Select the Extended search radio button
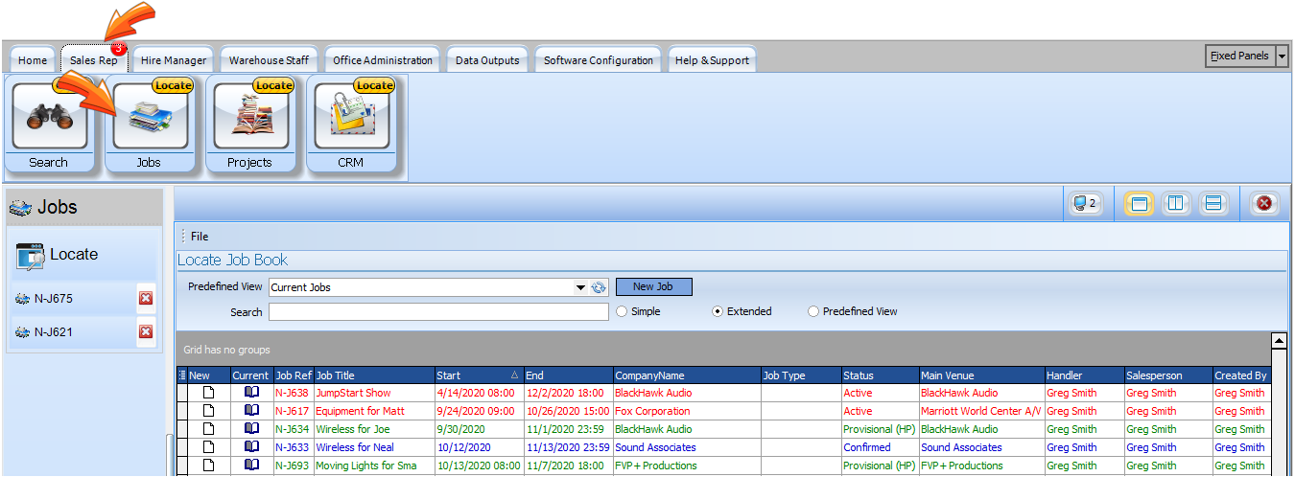The width and height of the screenshot is (1295, 477). pyautogui.click(x=718, y=312)
